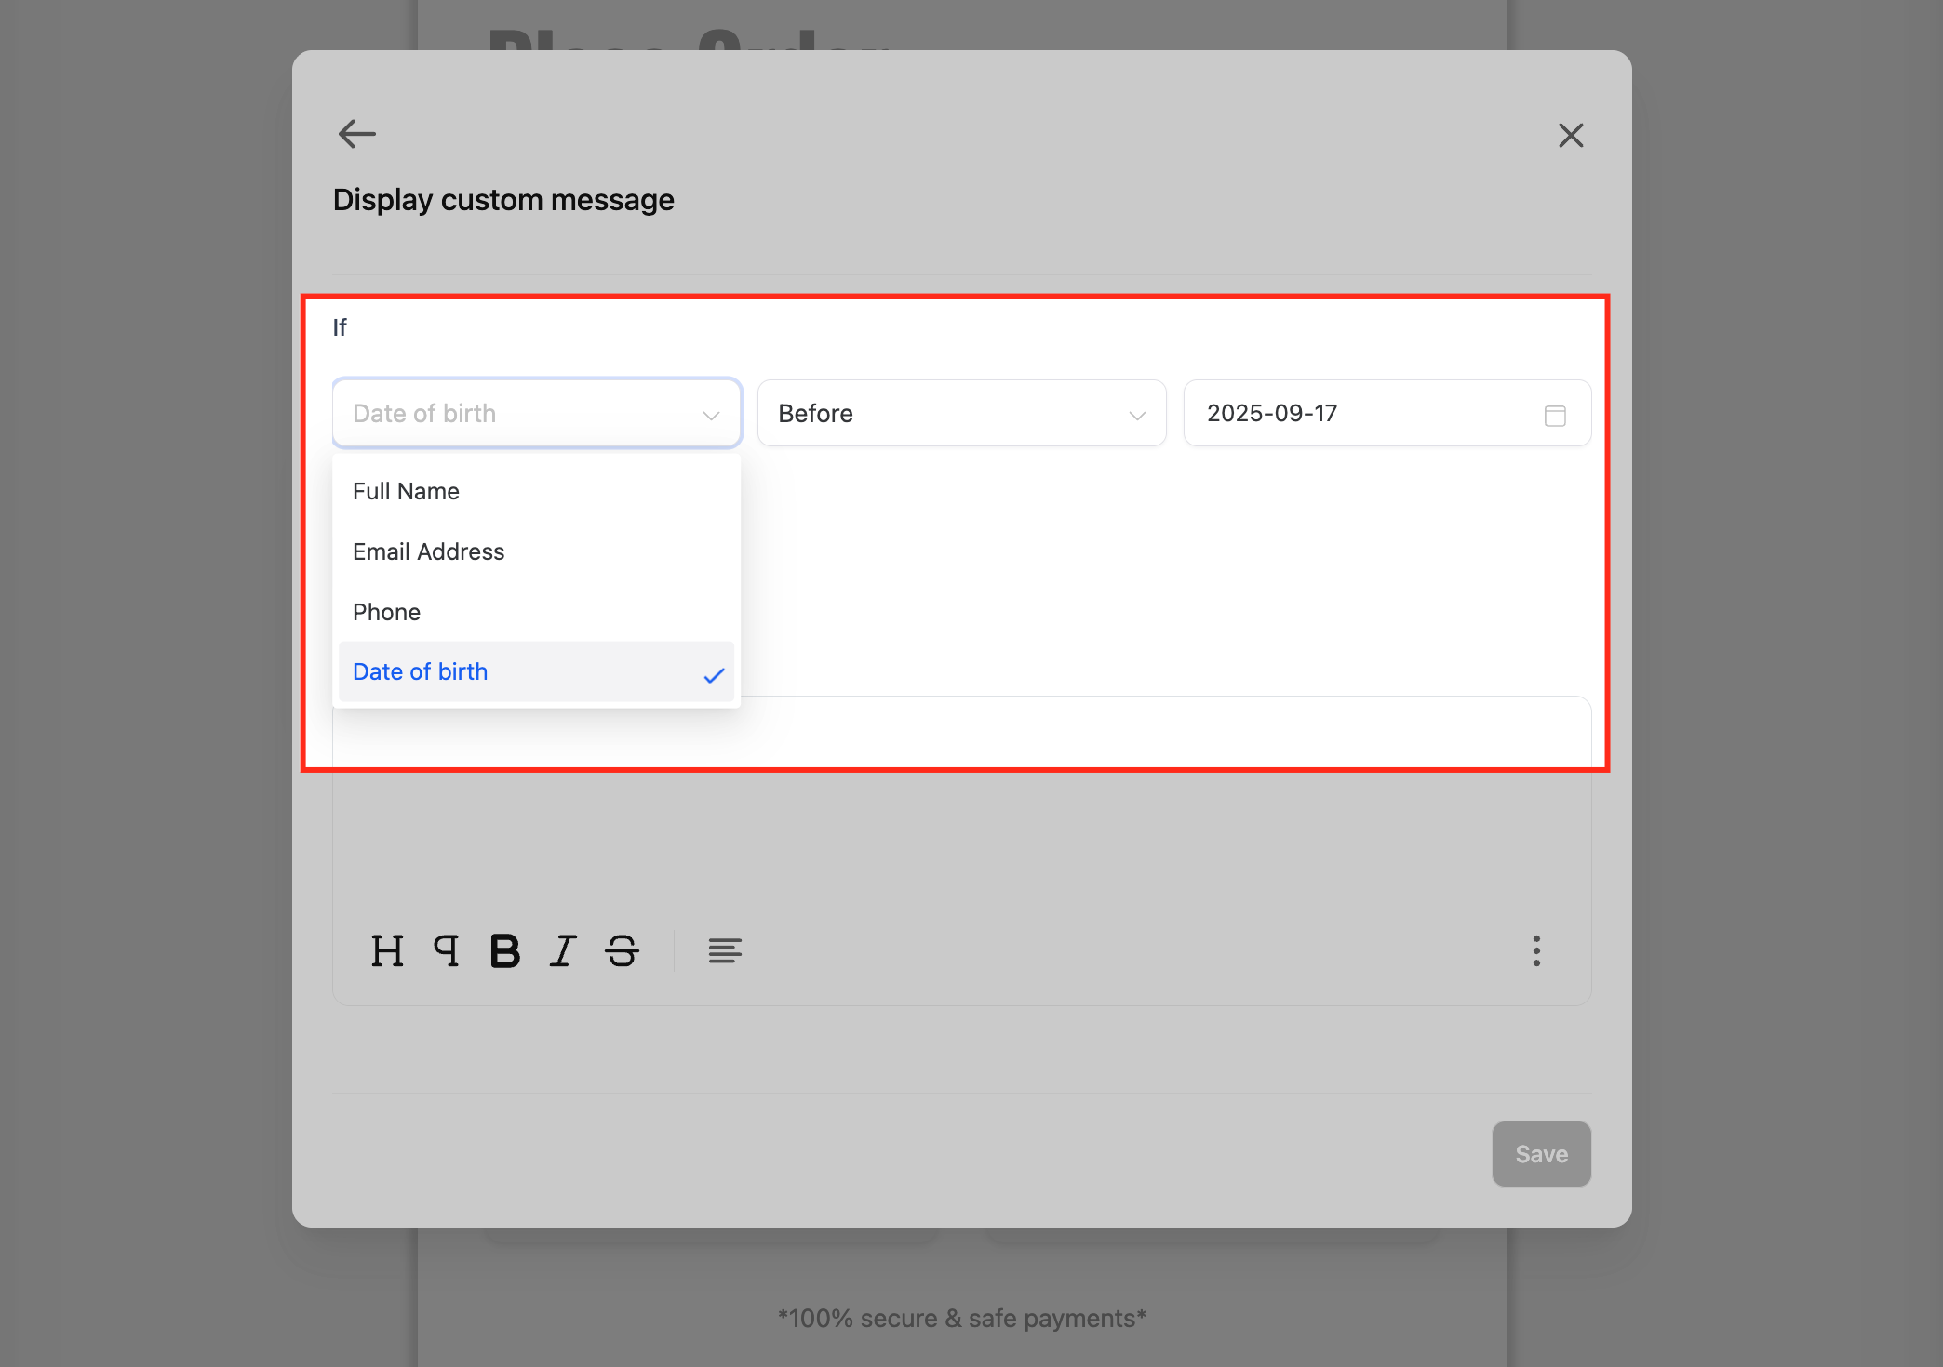Open the Before condition dropdown

(960, 413)
